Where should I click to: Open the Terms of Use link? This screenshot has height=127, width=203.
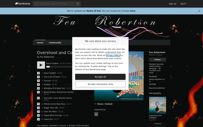(94, 11)
